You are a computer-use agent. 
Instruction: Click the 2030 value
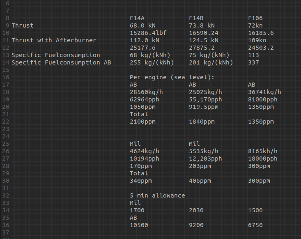[196, 210]
